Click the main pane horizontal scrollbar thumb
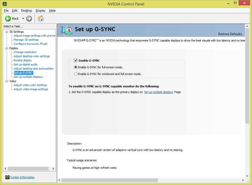Screen dimensions: 252x185 pyautogui.click(x=110, y=180)
